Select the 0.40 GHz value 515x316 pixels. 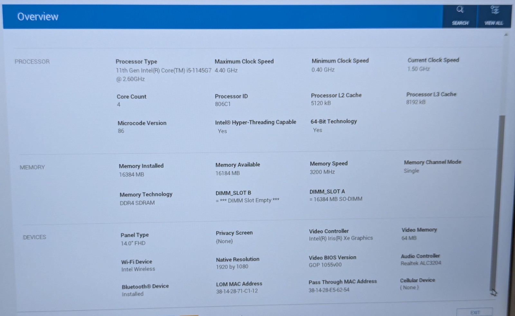pyautogui.click(x=323, y=70)
